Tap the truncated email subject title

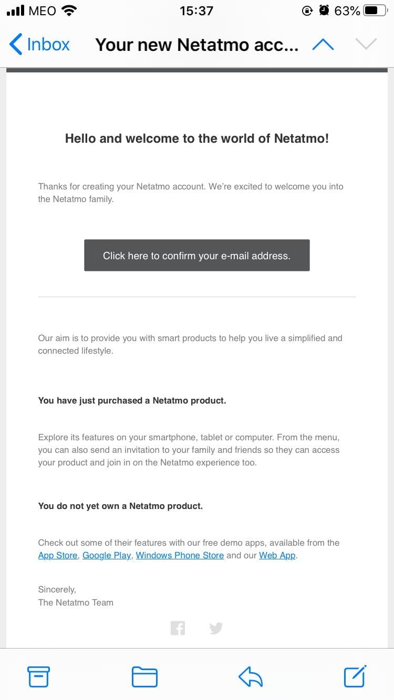click(196, 44)
